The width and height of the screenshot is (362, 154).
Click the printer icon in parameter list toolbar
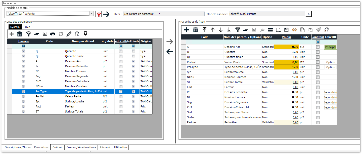pos(53,34)
